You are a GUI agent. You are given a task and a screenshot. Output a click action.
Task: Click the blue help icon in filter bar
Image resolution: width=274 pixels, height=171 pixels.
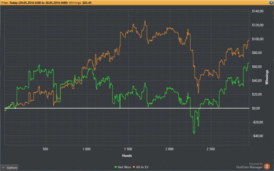(x=271, y=3)
